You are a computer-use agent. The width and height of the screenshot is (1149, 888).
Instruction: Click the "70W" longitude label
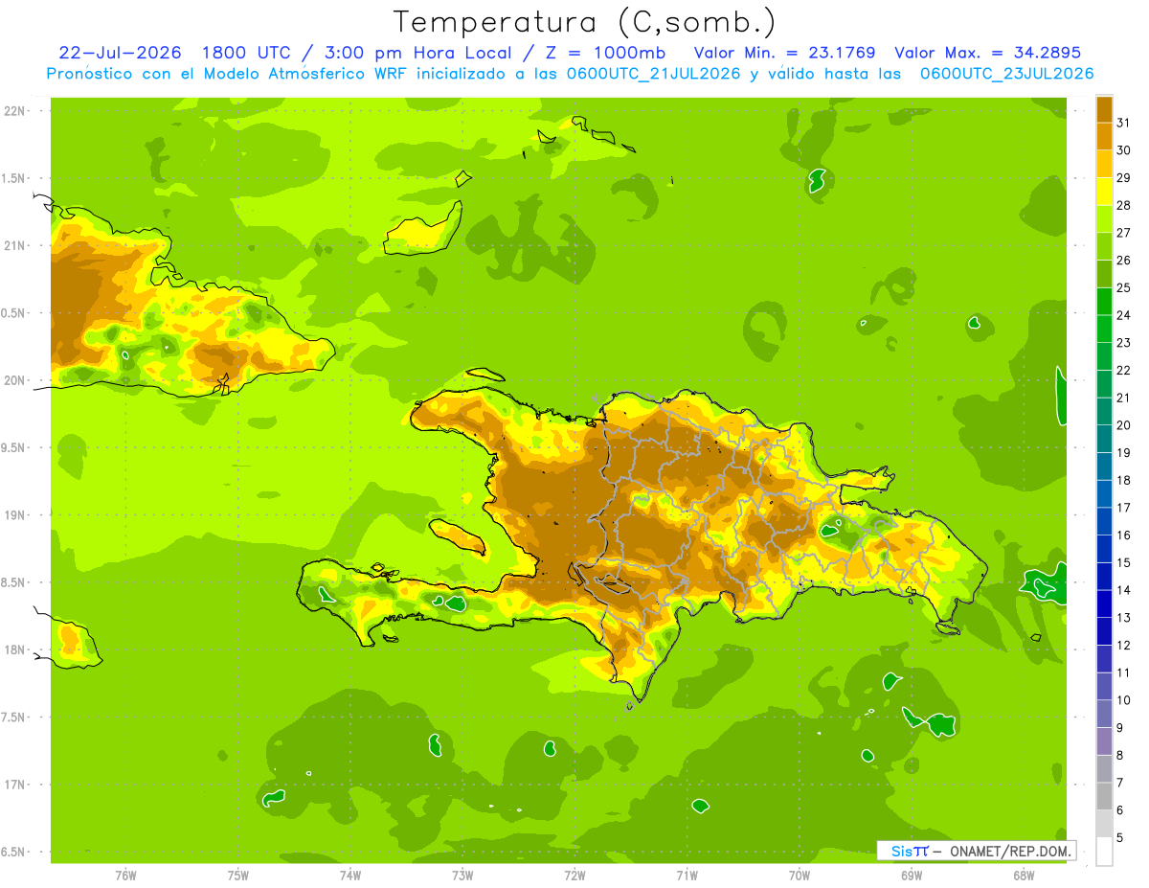pyautogui.click(x=800, y=875)
